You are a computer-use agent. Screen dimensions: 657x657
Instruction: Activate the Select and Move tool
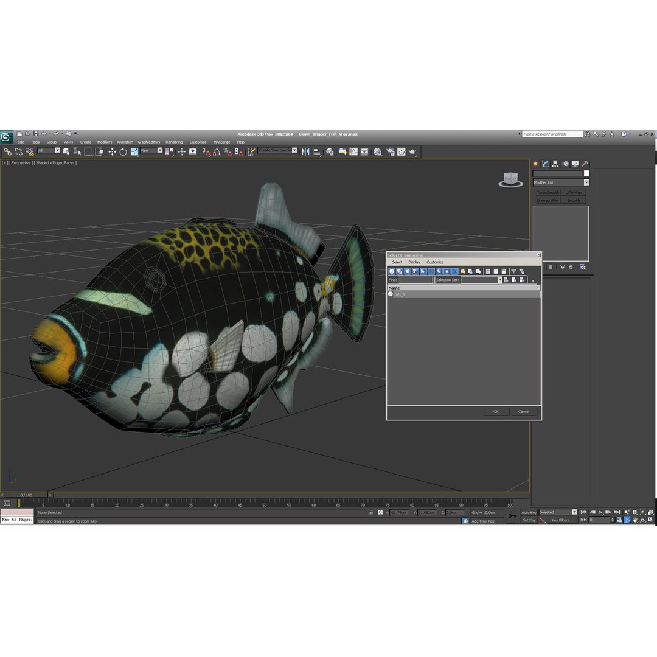click(112, 151)
